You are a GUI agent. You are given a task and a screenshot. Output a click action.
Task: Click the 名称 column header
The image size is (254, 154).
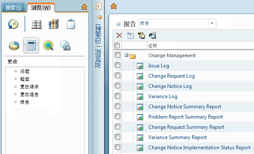click(153, 46)
